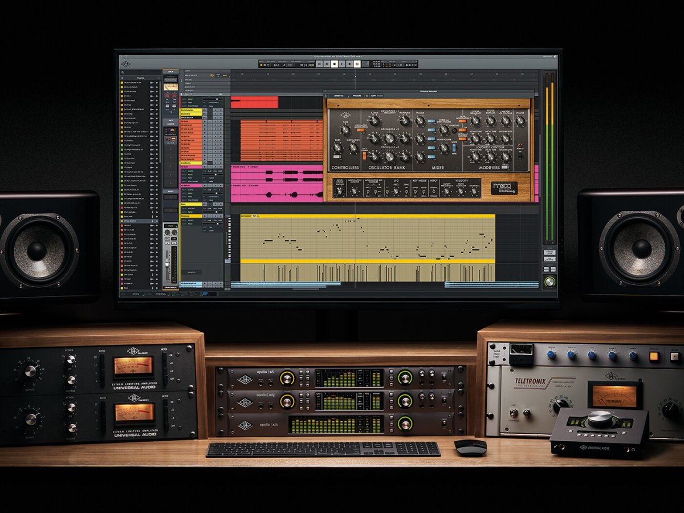Open the TRACKS list options menu
Screen dimensions: 684x513
point(159,78)
